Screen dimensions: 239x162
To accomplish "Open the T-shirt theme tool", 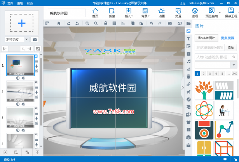I will click(188, 122).
